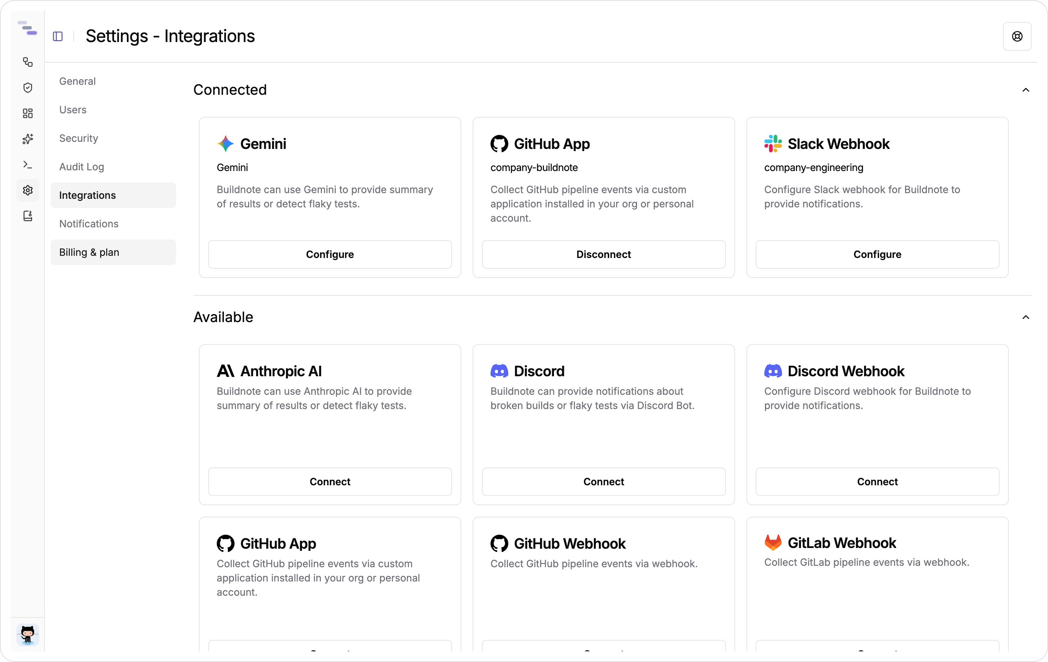Click 'Collect GitLab pipeline events via webhook.'
The height and width of the screenshot is (662, 1048).
pos(867,562)
